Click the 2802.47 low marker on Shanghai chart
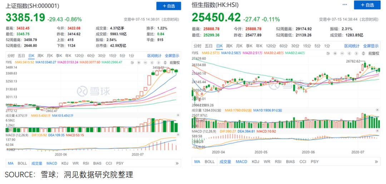 pyautogui.click(x=51, y=111)
